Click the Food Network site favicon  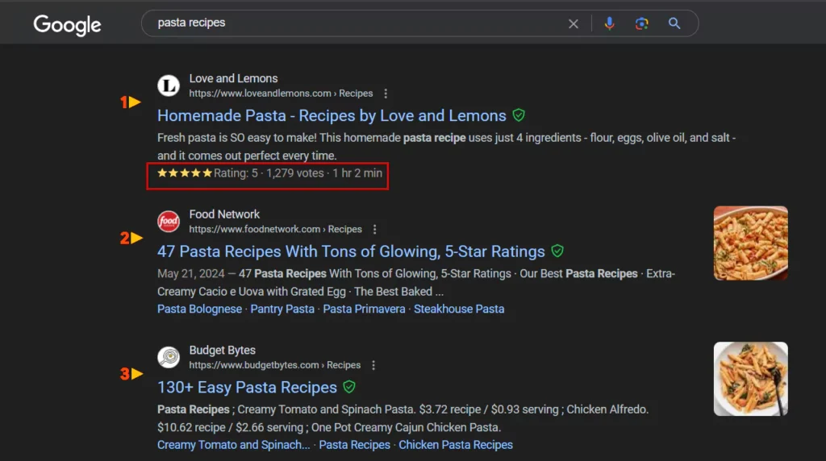(169, 221)
